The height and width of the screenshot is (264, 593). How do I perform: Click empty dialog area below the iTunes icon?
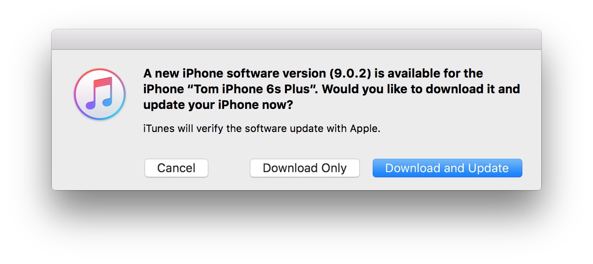click(x=99, y=152)
